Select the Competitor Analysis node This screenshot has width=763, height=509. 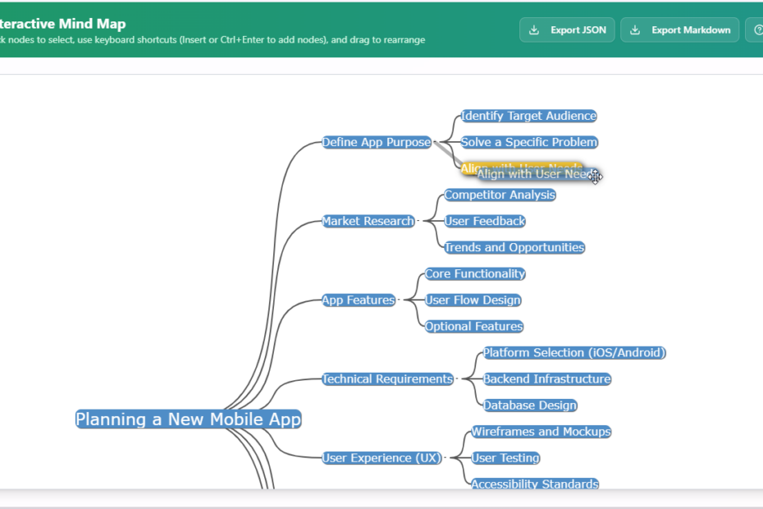pos(499,195)
